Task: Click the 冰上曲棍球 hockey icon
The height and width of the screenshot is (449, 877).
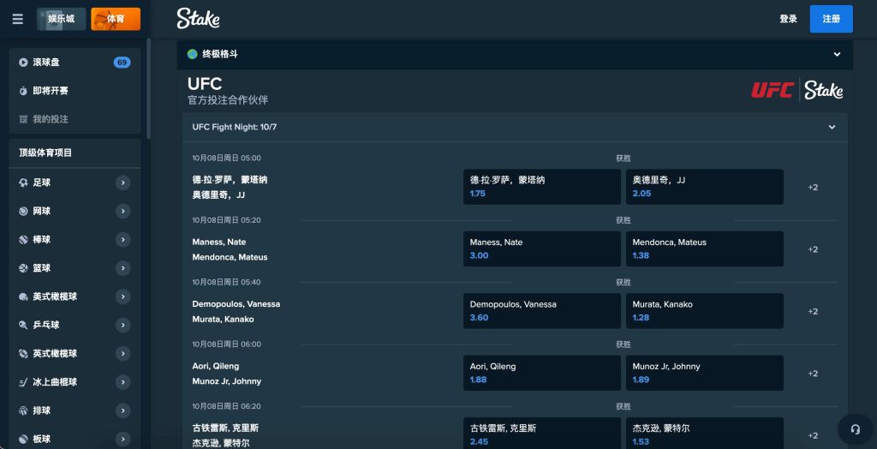Action: coord(23,382)
